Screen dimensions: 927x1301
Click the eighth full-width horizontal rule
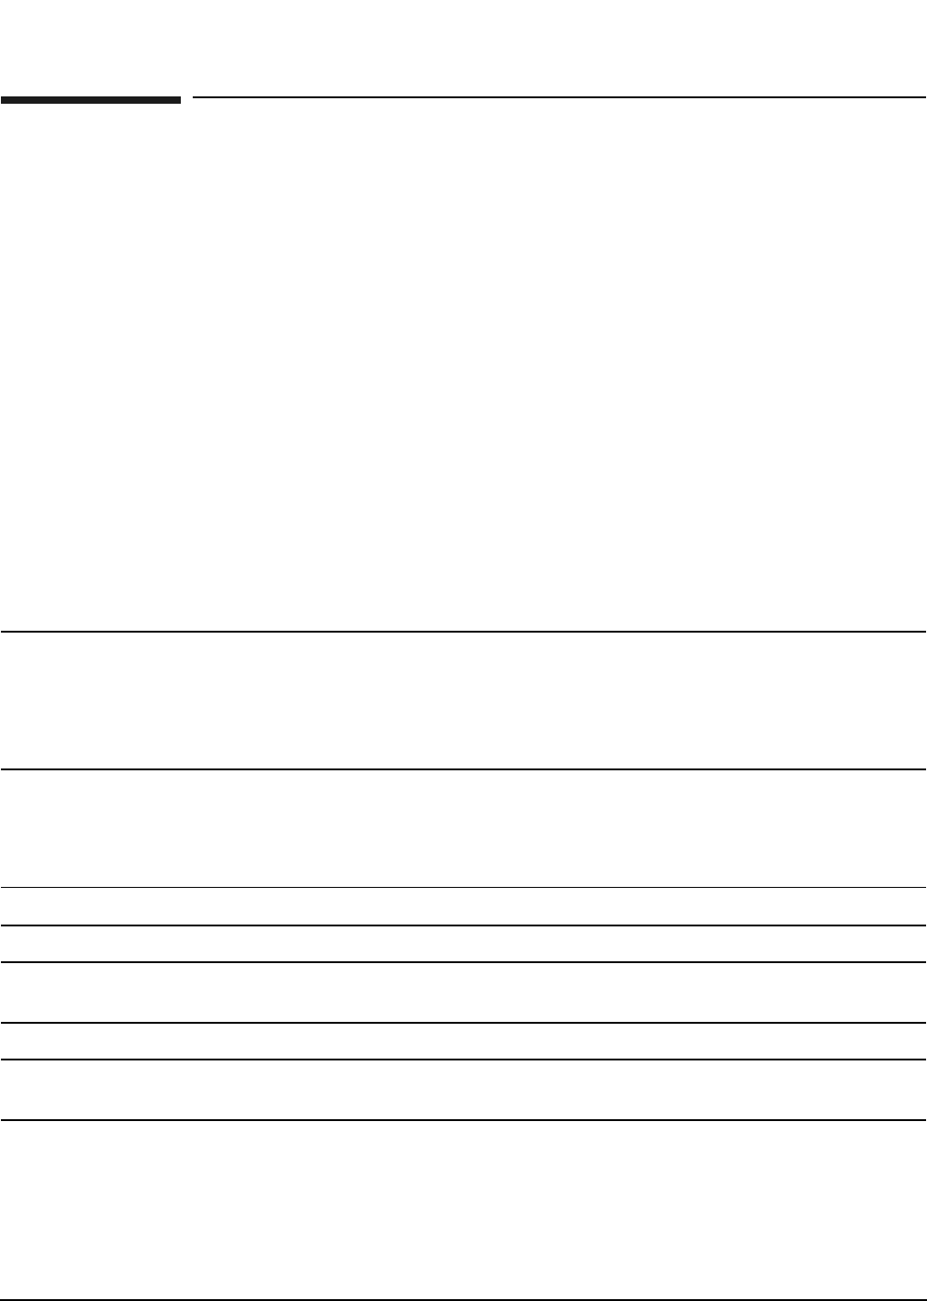point(463,1120)
